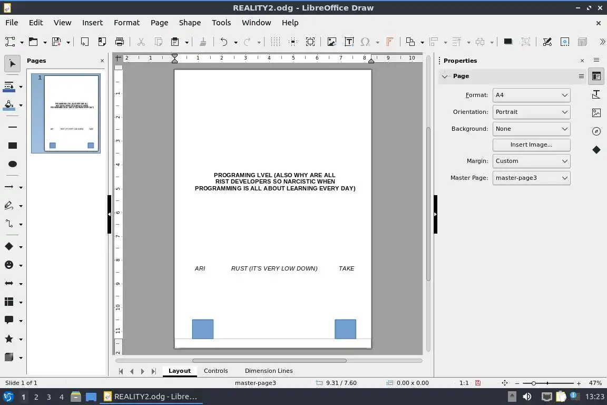The image size is (607, 405).
Task: Select the Flowchart shapes tool
Action: coord(9,302)
